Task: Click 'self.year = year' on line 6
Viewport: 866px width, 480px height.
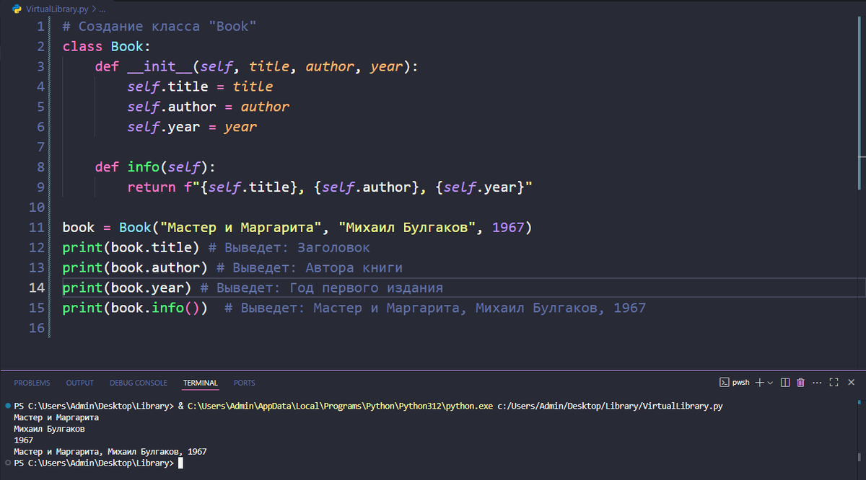Action: (x=192, y=128)
